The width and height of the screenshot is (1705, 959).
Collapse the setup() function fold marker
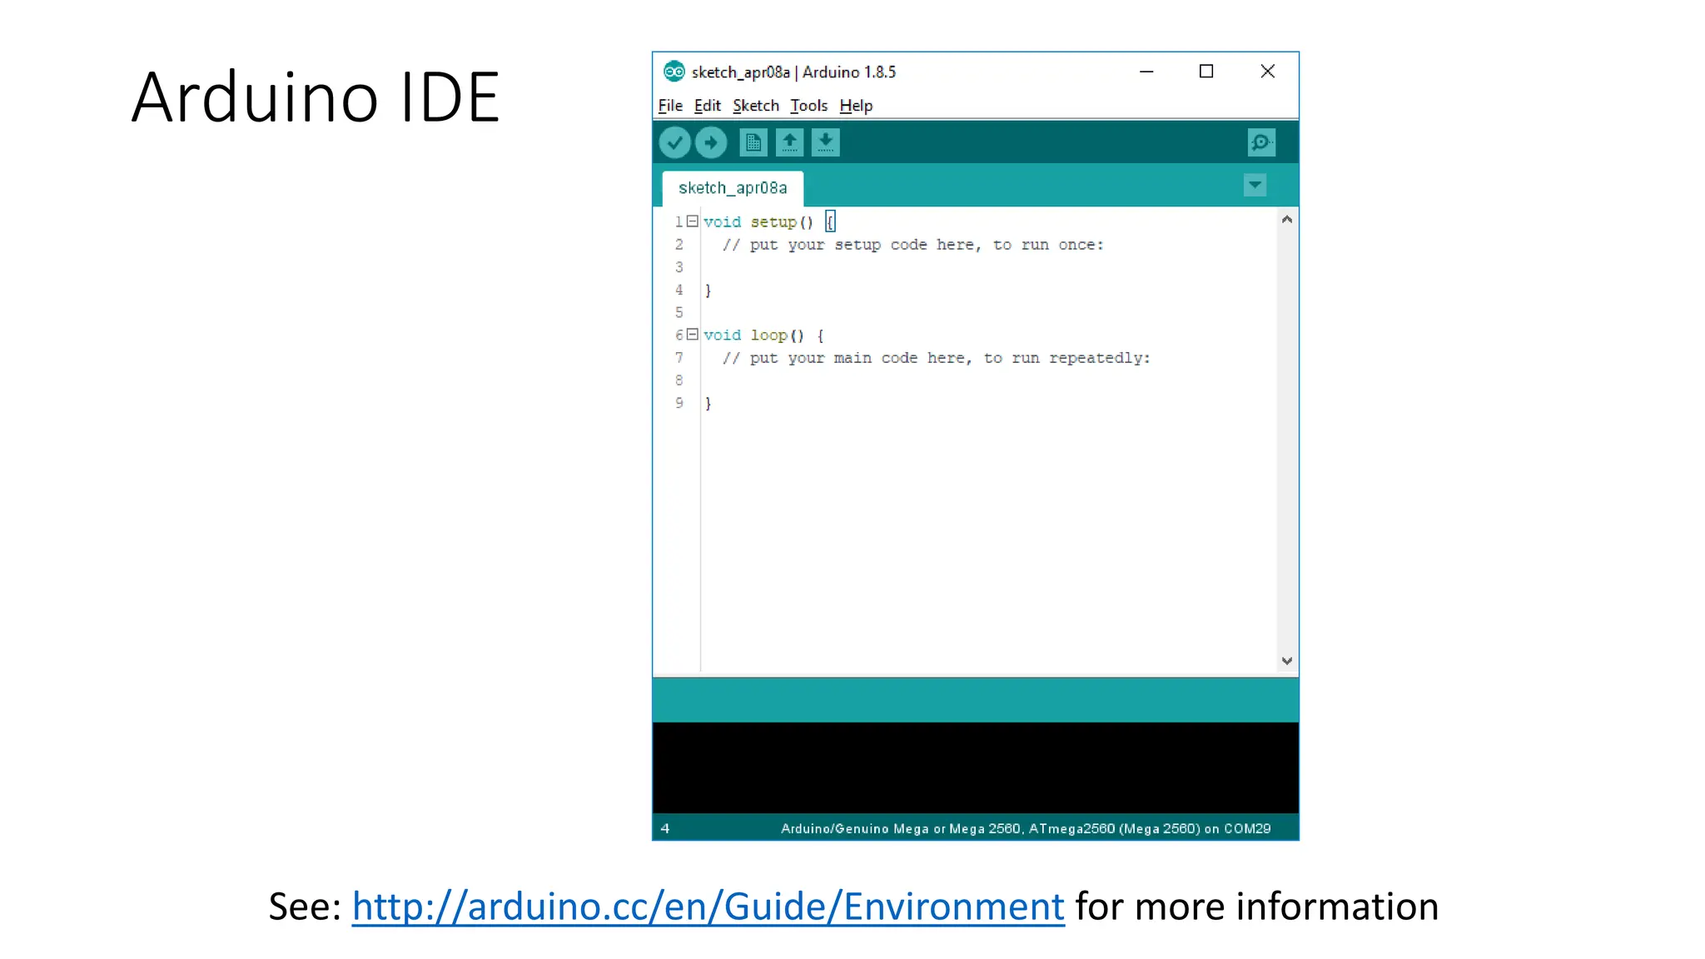[x=692, y=221]
